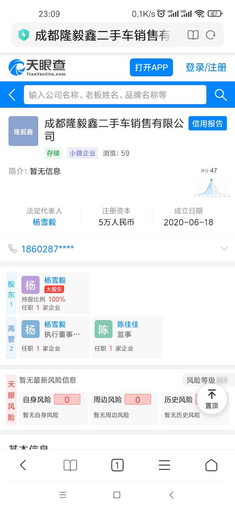Open the 登录/注册 link
The image size is (235, 509).
(206, 67)
